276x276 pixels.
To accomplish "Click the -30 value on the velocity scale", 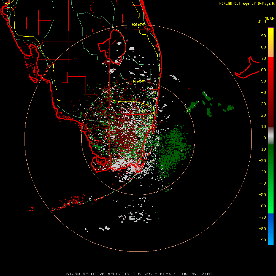I will point(262,172).
